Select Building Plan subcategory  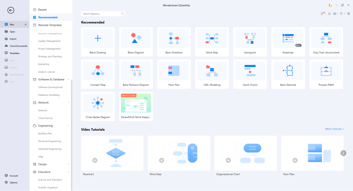click(x=45, y=134)
